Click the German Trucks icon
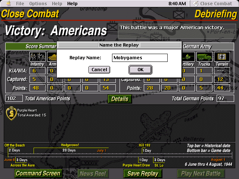This screenshot has width=239, height=179. pyautogui.click(x=204, y=57)
